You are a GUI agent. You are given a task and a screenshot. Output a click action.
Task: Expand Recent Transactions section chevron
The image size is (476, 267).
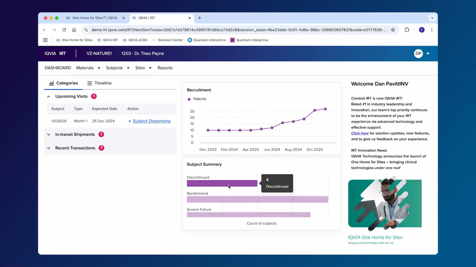click(48, 148)
